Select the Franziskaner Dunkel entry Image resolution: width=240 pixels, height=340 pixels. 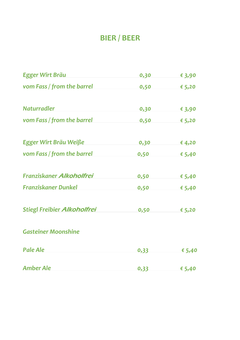pyautogui.click(x=50, y=187)
